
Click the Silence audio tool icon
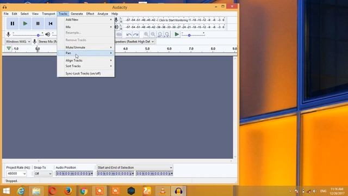119,34
